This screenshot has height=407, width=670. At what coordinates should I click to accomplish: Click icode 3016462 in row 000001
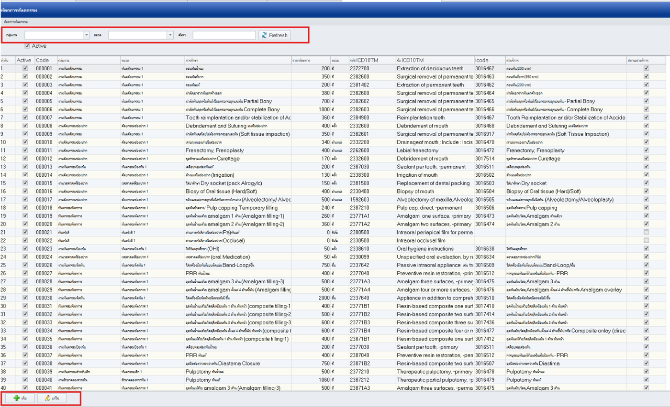pos(489,68)
